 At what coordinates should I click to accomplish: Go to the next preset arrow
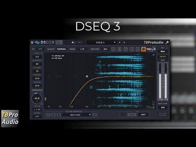coord(124,42)
